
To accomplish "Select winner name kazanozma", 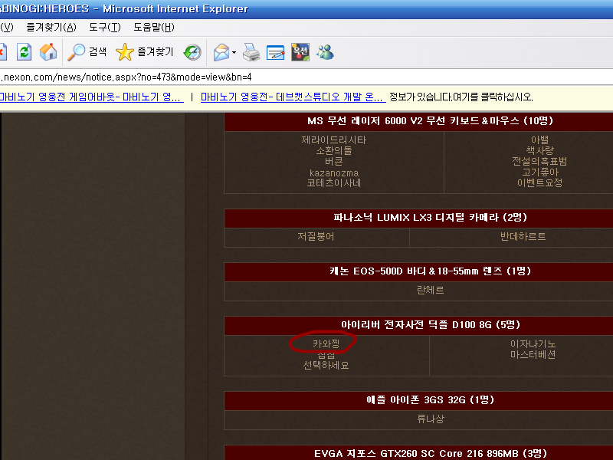I will (x=334, y=172).
